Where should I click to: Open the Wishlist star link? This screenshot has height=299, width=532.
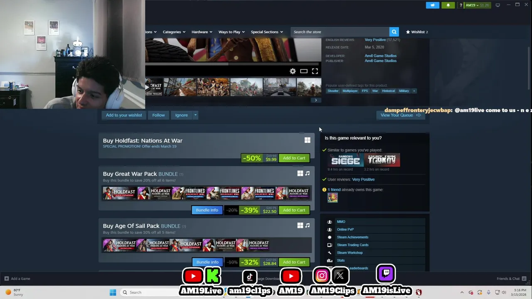(x=417, y=32)
